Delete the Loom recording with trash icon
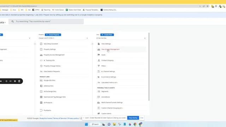 coord(19,81)
